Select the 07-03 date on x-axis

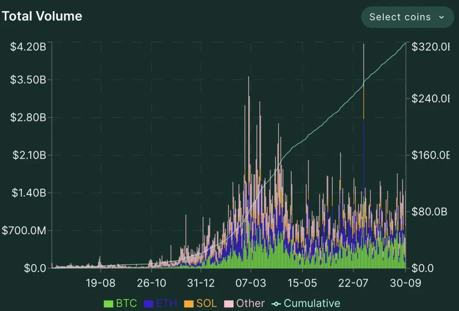coord(251,283)
